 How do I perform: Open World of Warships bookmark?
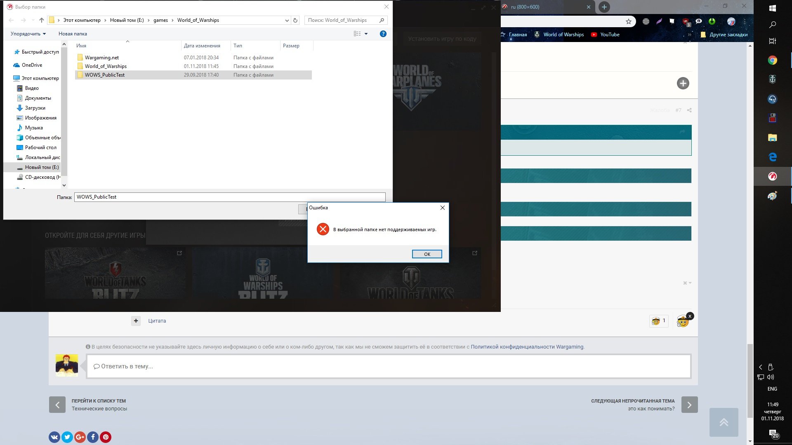point(559,35)
